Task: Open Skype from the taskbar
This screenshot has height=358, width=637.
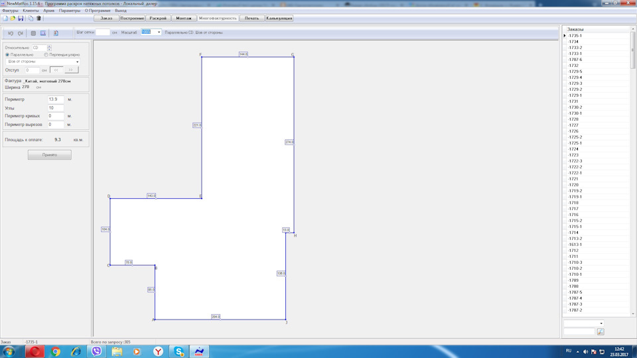Action: (178, 351)
